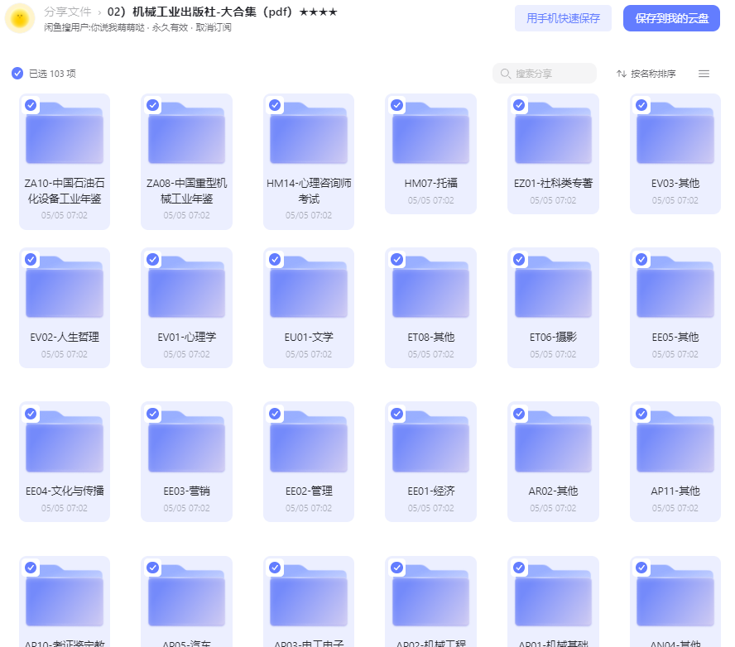Image resolution: width=735 pixels, height=647 pixels.
Task: Open the EV01-心理学 folder icon
Action: coord(186,287)
